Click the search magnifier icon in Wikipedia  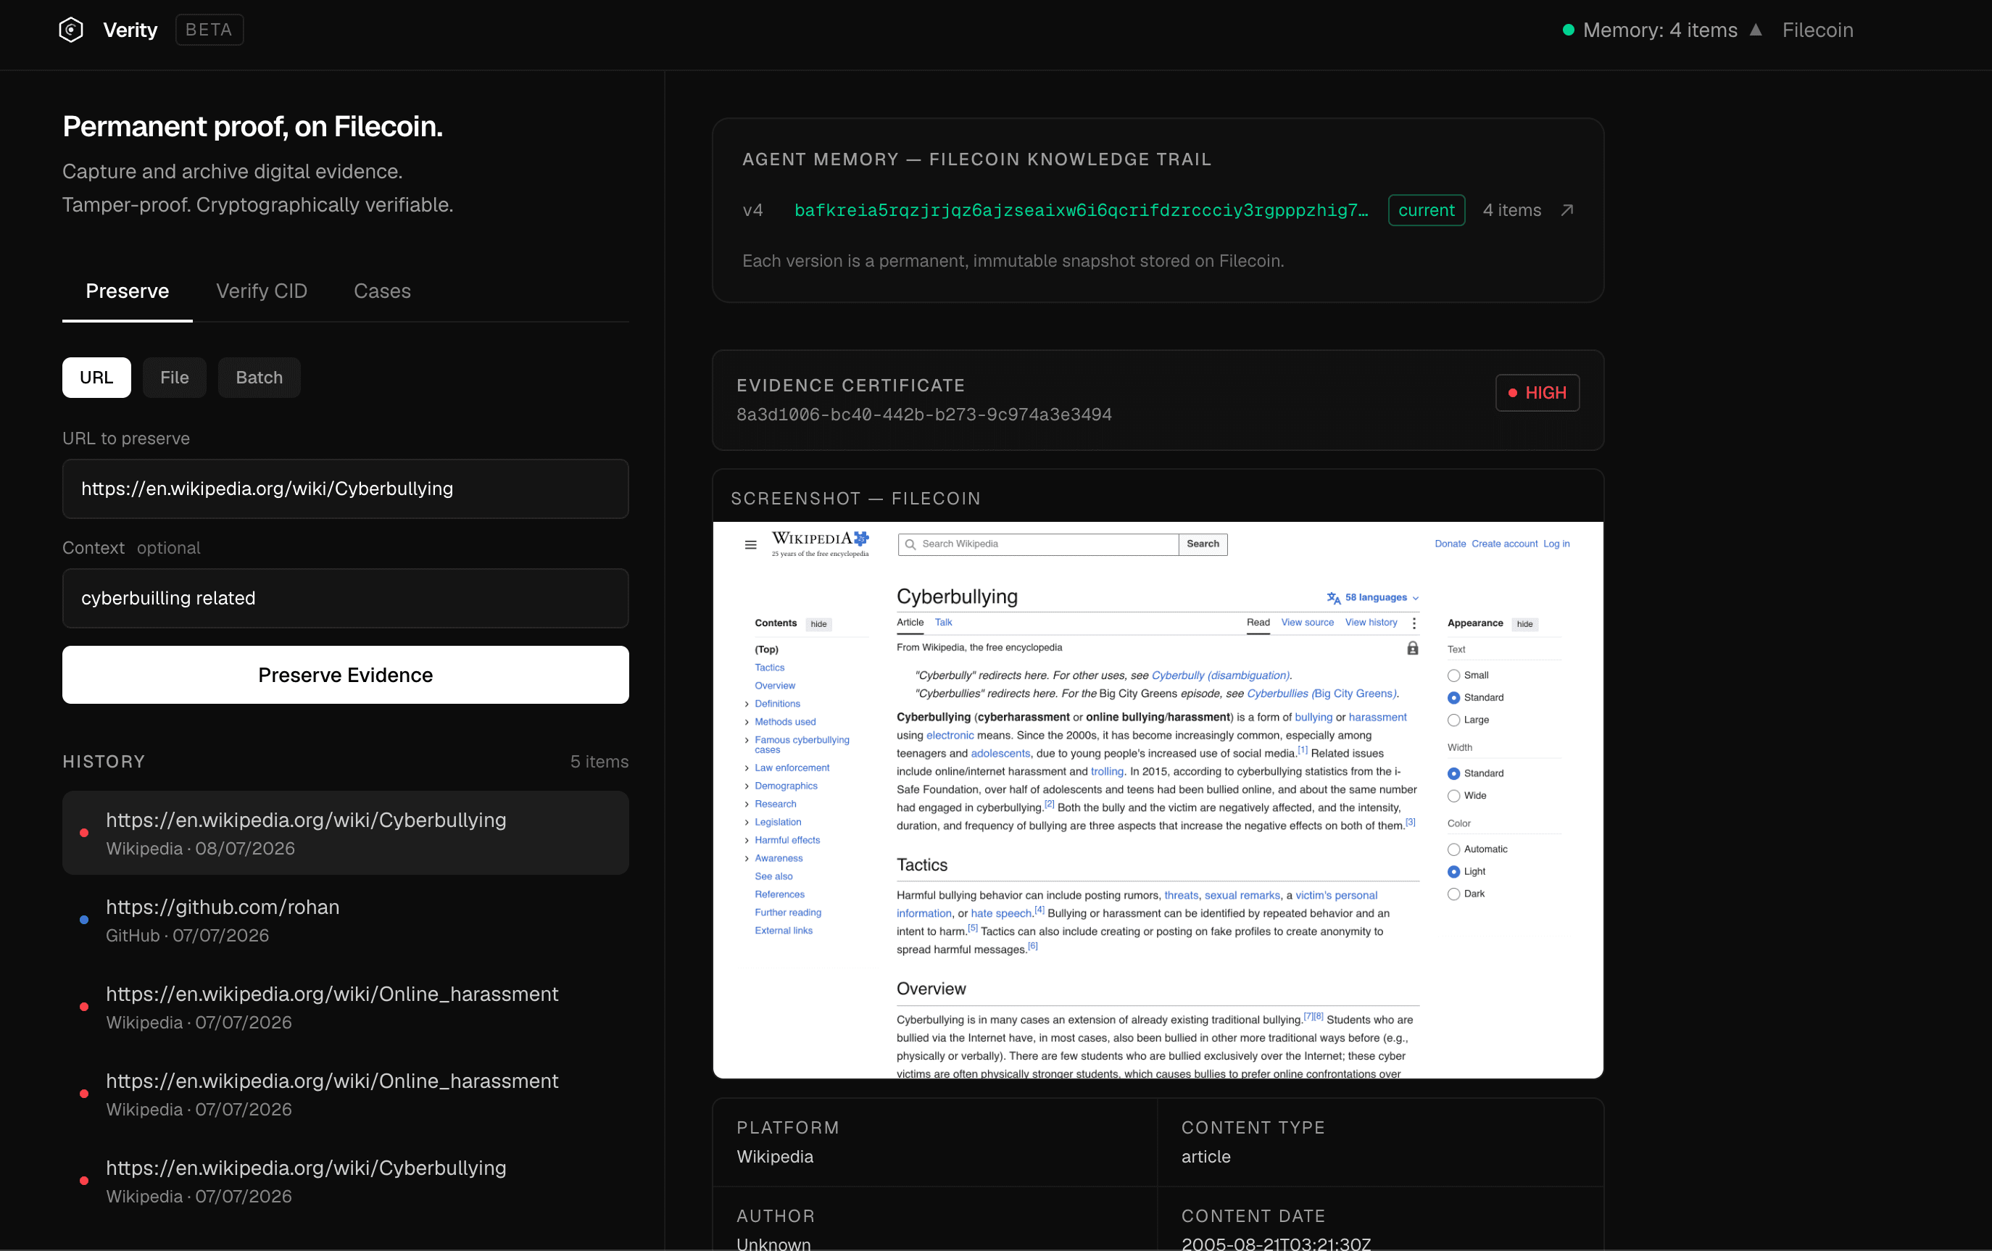point(910,544)
